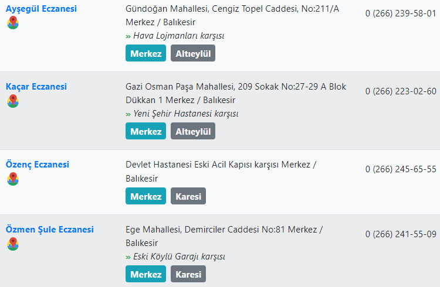Open the Ayşegül Eczanesi link

click(x=41, y=9)
